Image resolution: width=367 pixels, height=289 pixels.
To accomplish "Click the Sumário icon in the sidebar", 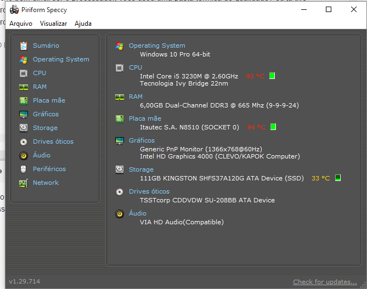I will coord(23,46).
